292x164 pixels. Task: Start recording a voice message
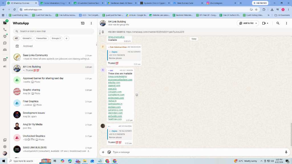click(286, 152)
